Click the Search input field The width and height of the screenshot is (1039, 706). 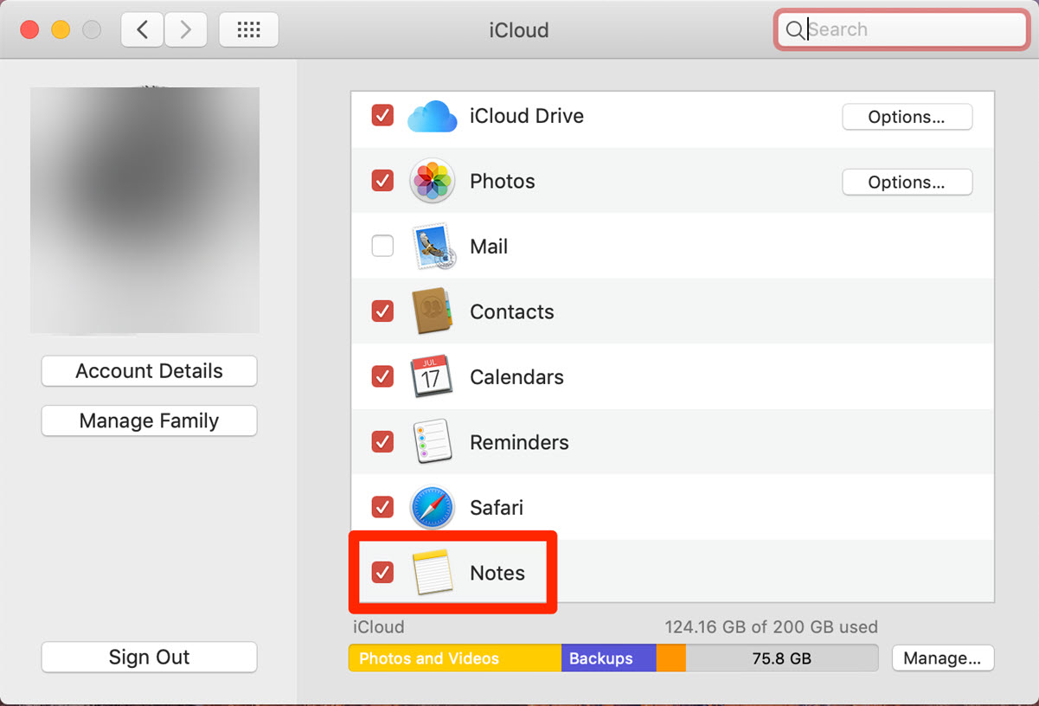901,30
